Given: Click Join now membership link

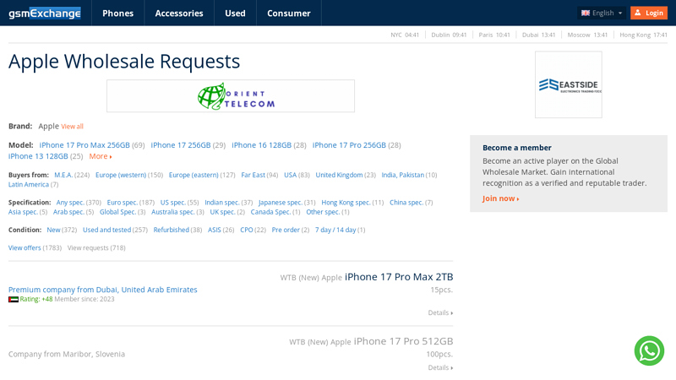Looking at the screenshot, I should pos(500,198).
